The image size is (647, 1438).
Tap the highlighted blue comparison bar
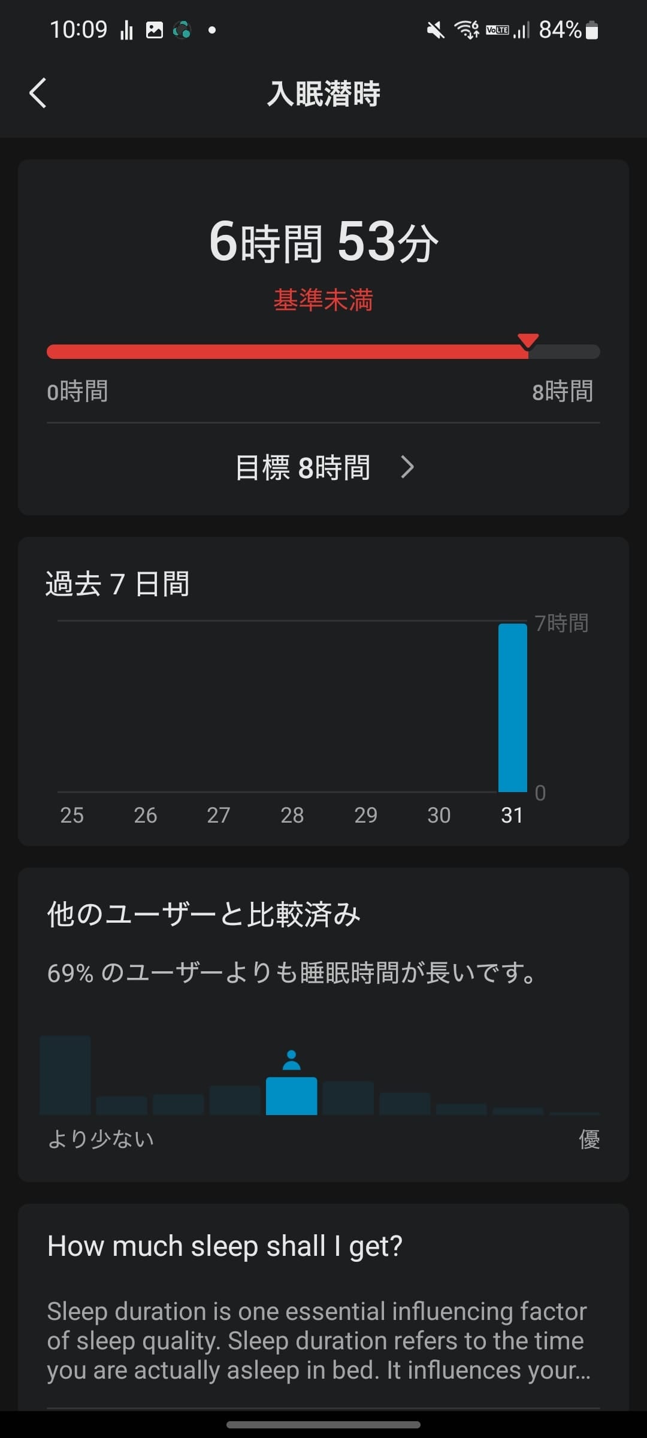[292, 1096]
